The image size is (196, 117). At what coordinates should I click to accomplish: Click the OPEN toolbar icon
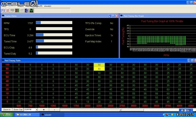click(x=3, y=10)
